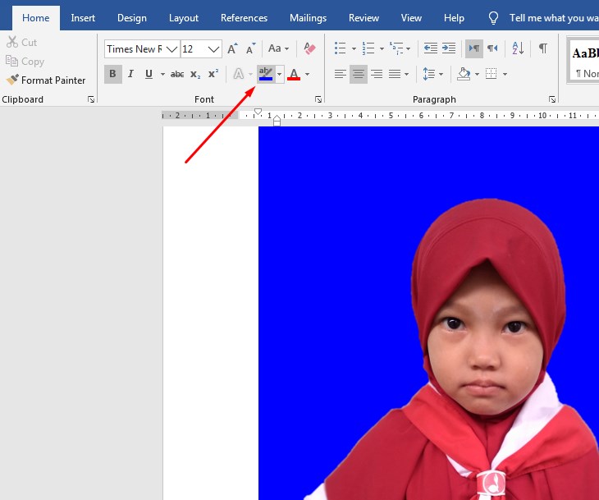Apply red font color
Viewport: 599px width, 500px height.
(294, 74)
